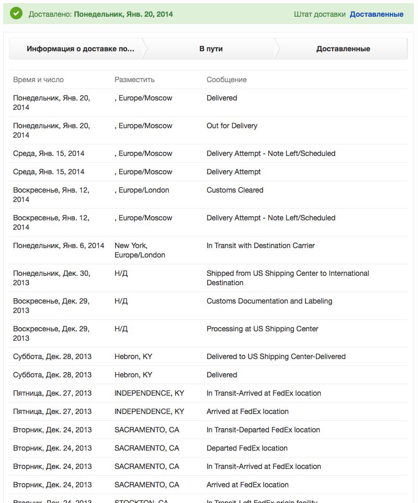Select the "Out for Delivery" message
Viewport: 418px width, 503px height.
coord(232,126)
